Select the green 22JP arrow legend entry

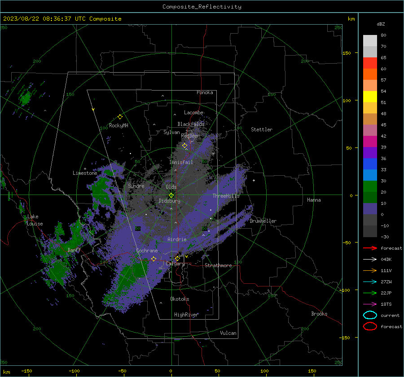[x=370, y=293]
